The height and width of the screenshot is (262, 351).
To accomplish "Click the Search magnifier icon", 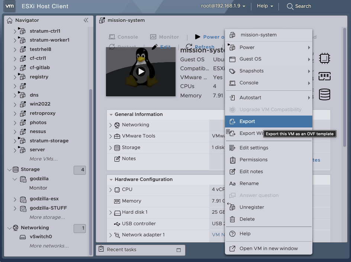I will pos(290,6).
